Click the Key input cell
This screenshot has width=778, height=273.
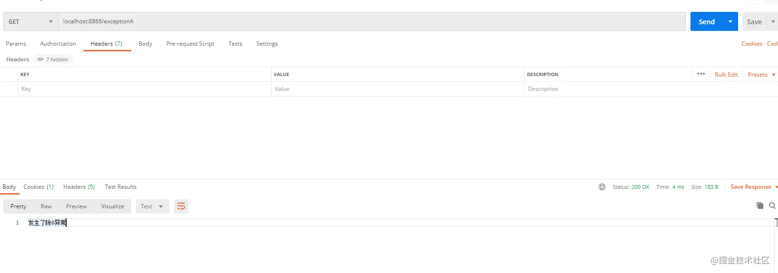[x=144, y=89]
